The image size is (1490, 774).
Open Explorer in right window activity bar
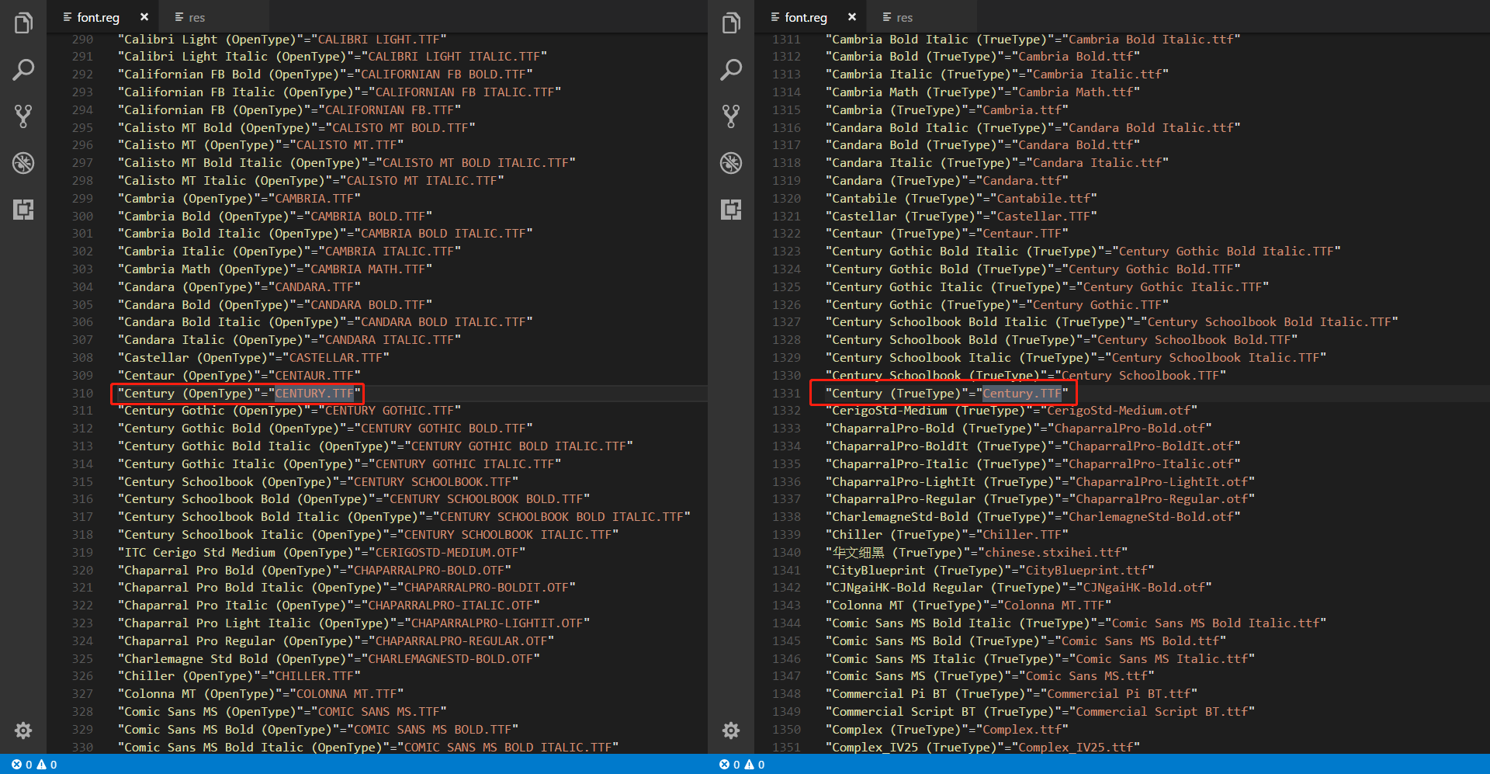point(731,23)
